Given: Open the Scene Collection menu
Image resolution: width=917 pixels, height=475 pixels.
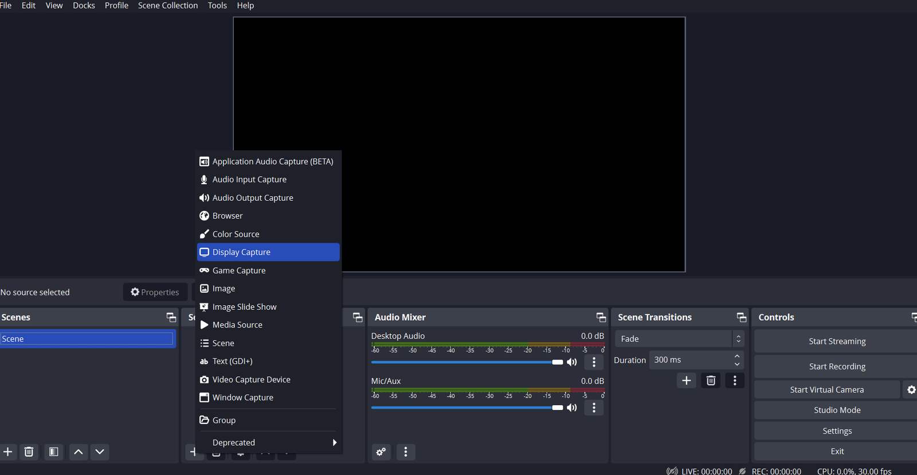Looking at the screenshot, I should click(168, 5).
